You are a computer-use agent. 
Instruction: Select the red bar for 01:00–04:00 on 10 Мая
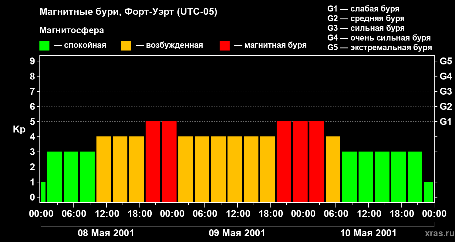[317, 162]
